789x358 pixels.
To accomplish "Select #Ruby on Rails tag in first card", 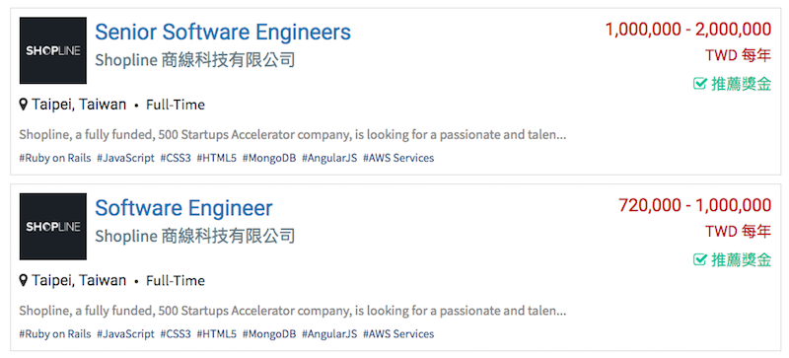I will pyautogui.click(x=55, y=158).
